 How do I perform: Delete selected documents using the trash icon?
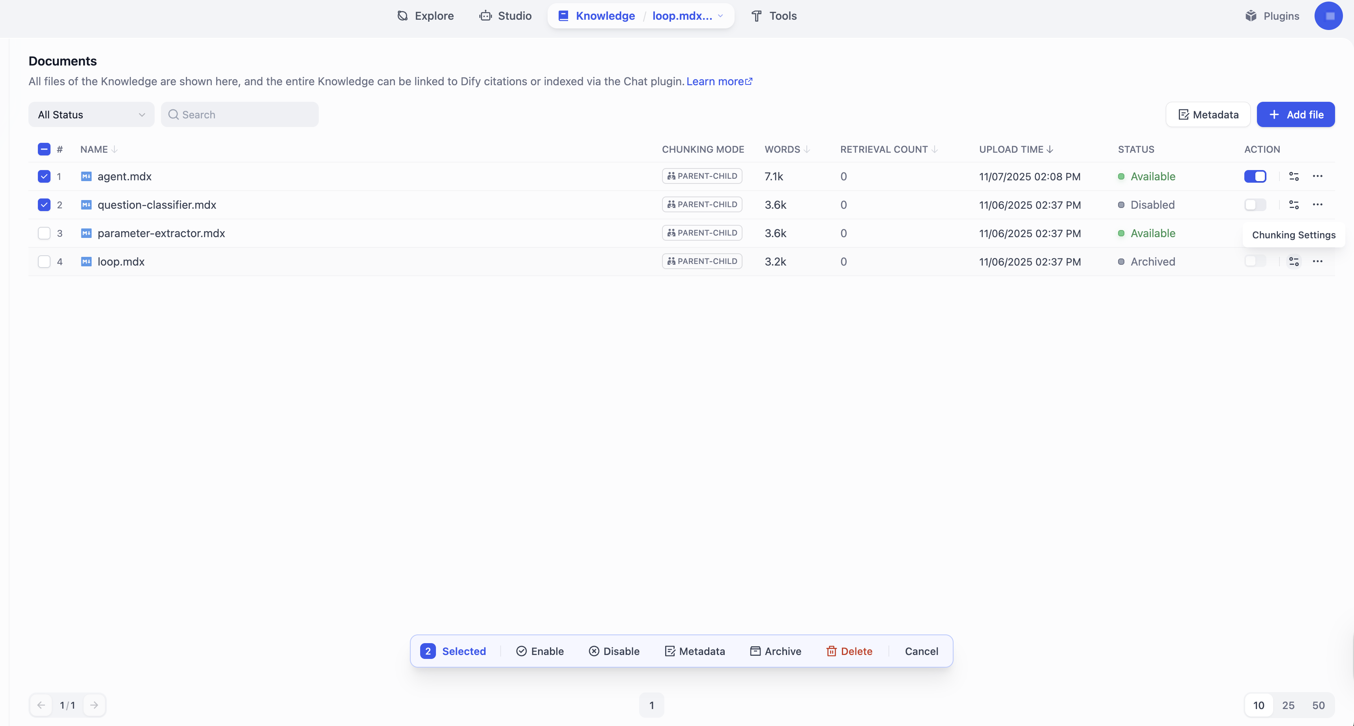pyautogui.click(x=832, y=651)
